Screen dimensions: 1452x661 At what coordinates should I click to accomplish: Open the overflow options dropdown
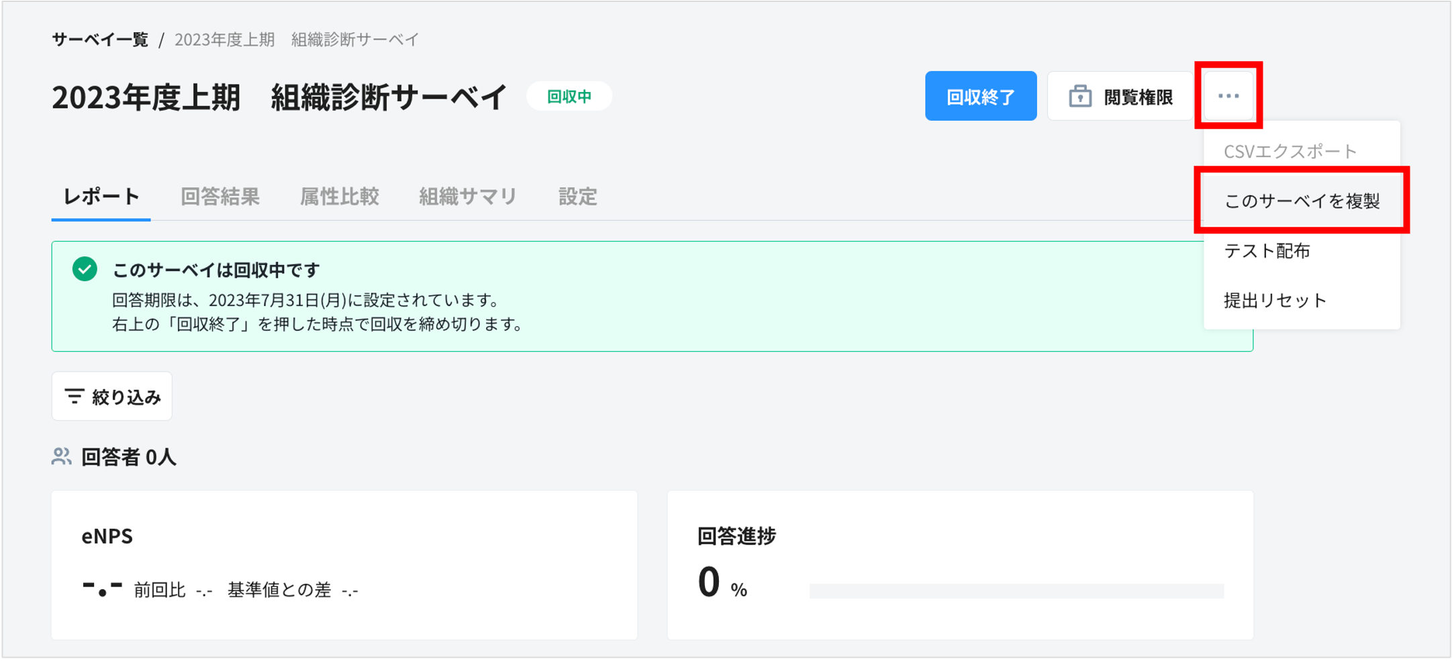[1228, 95]
